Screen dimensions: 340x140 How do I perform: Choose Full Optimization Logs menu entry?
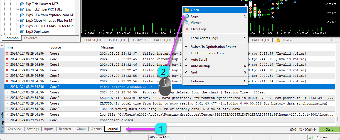207,53
